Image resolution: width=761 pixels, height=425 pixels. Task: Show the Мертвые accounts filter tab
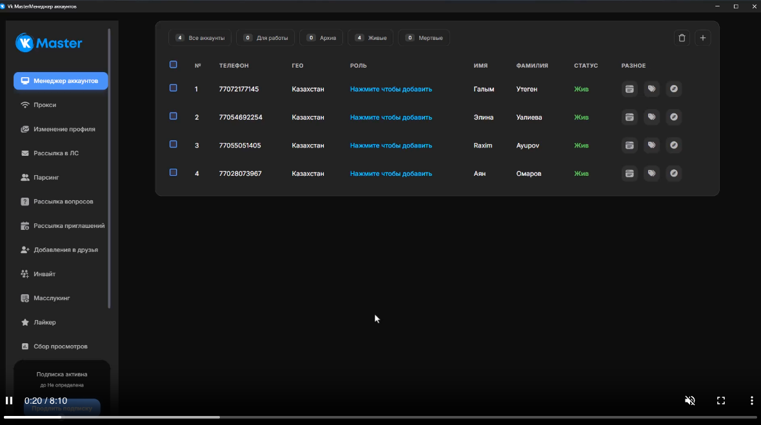pos(424,38)
